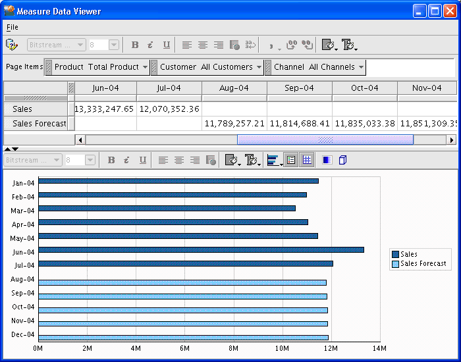Select the Aug-04 column header
461x362 pixels.
click(234, 88)
